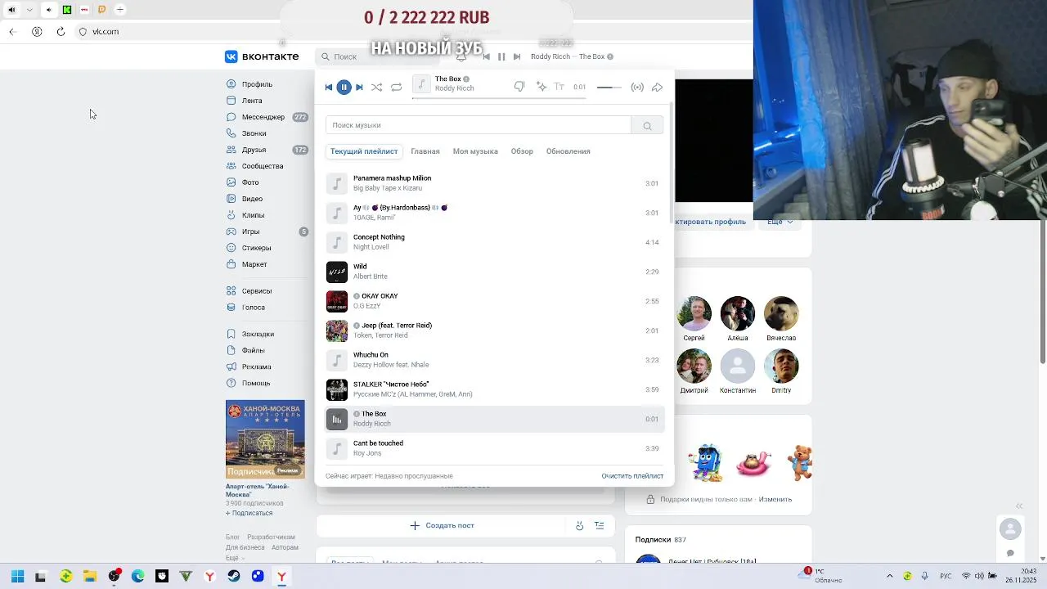Adjust the music player volume slider
This screenshot has height=589, width=1047.
coord(609,87)
